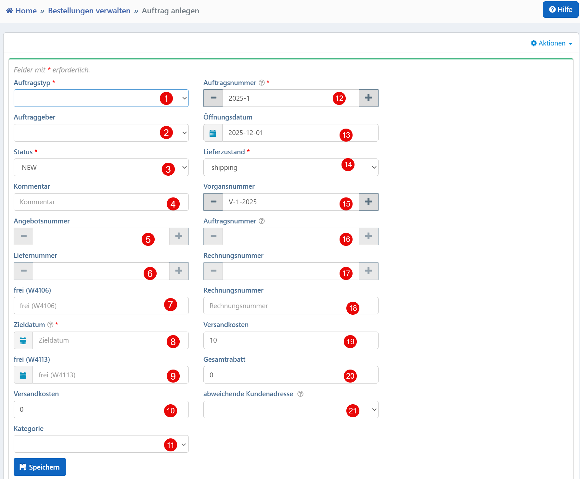Click the plus button for Rechnungsnummer
The height and width of the screenshot is (479, 580).
368,271
